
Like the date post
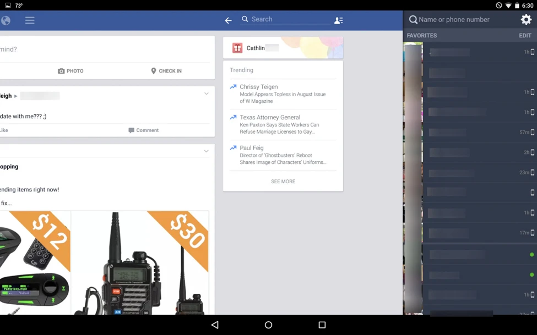pos(3,130)
